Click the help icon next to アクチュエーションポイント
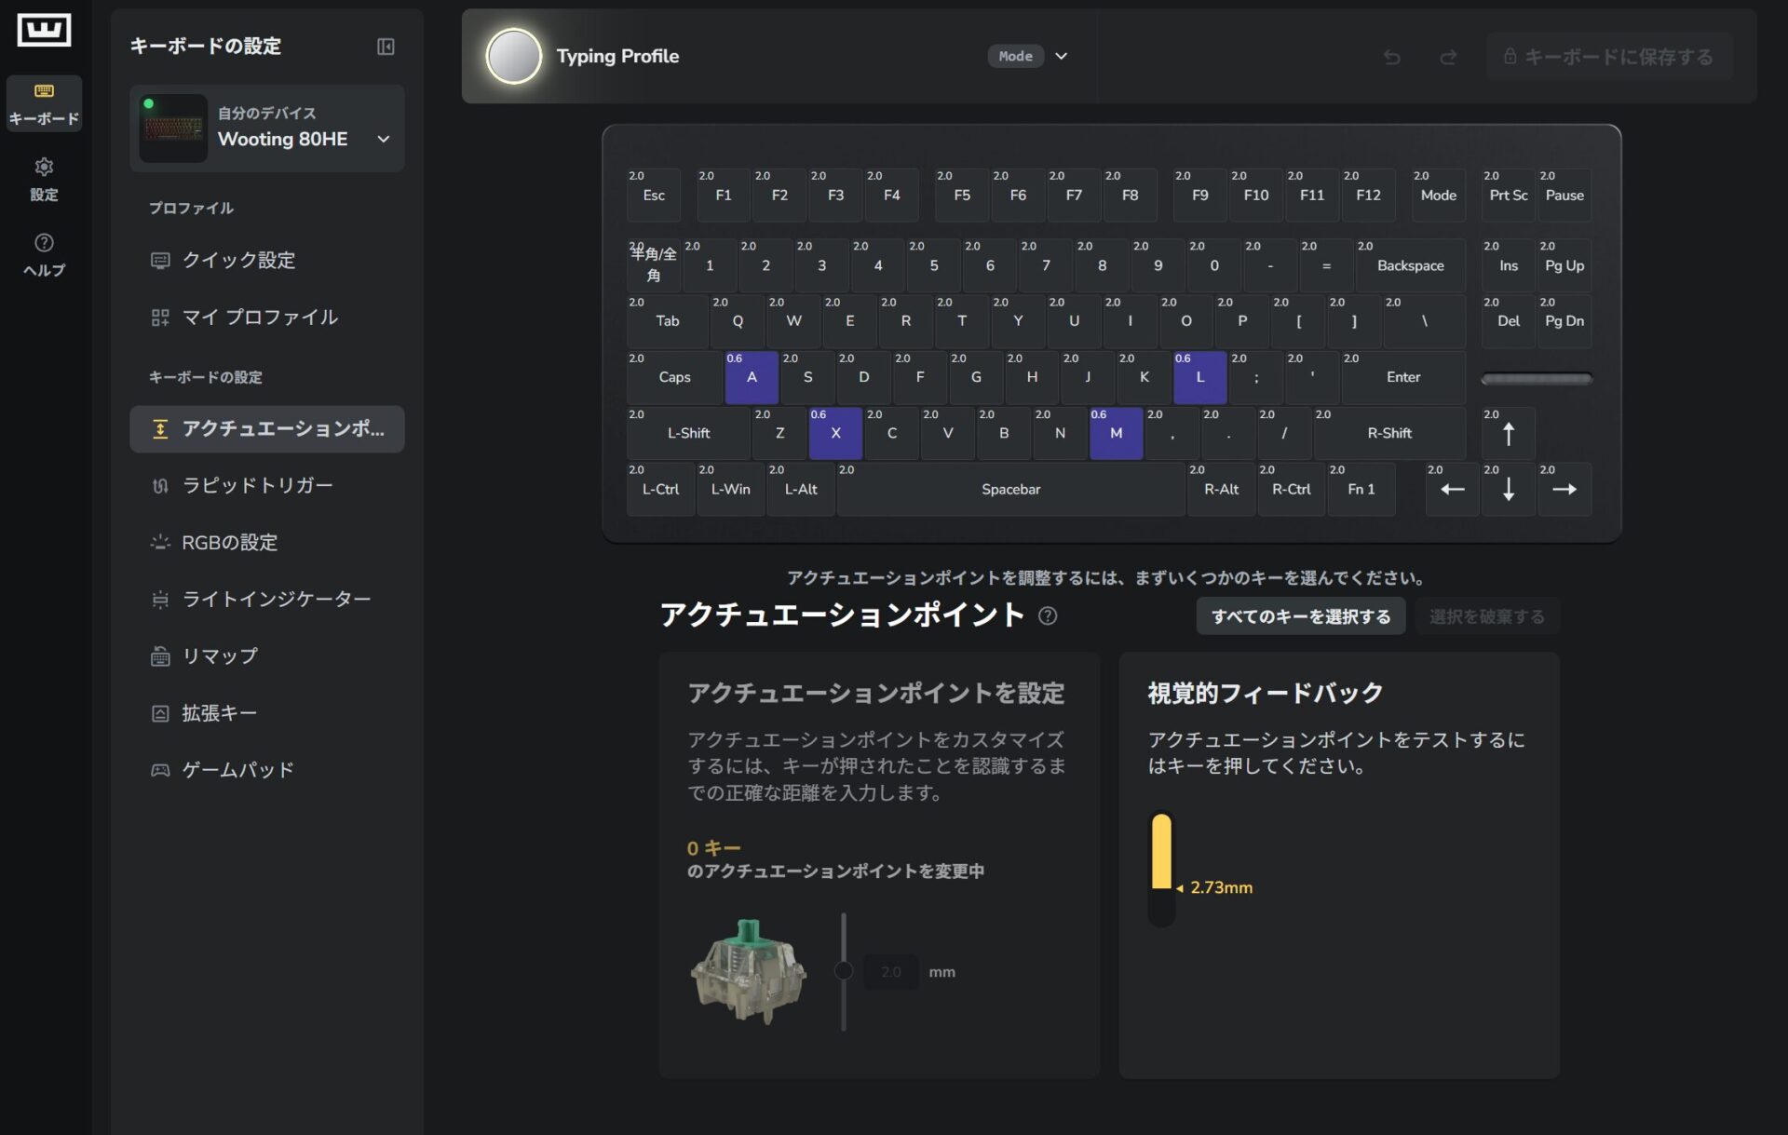Image resolution: width=1788 pixels, height=1135 pixels. [1048, 615]
